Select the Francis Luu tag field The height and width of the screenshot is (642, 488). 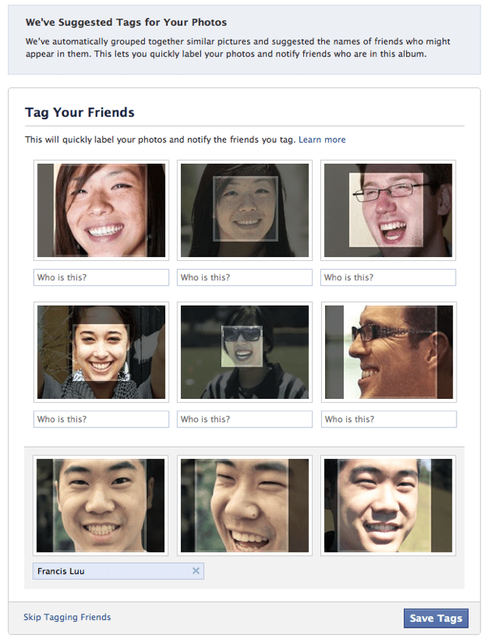(x=118, y=571)
